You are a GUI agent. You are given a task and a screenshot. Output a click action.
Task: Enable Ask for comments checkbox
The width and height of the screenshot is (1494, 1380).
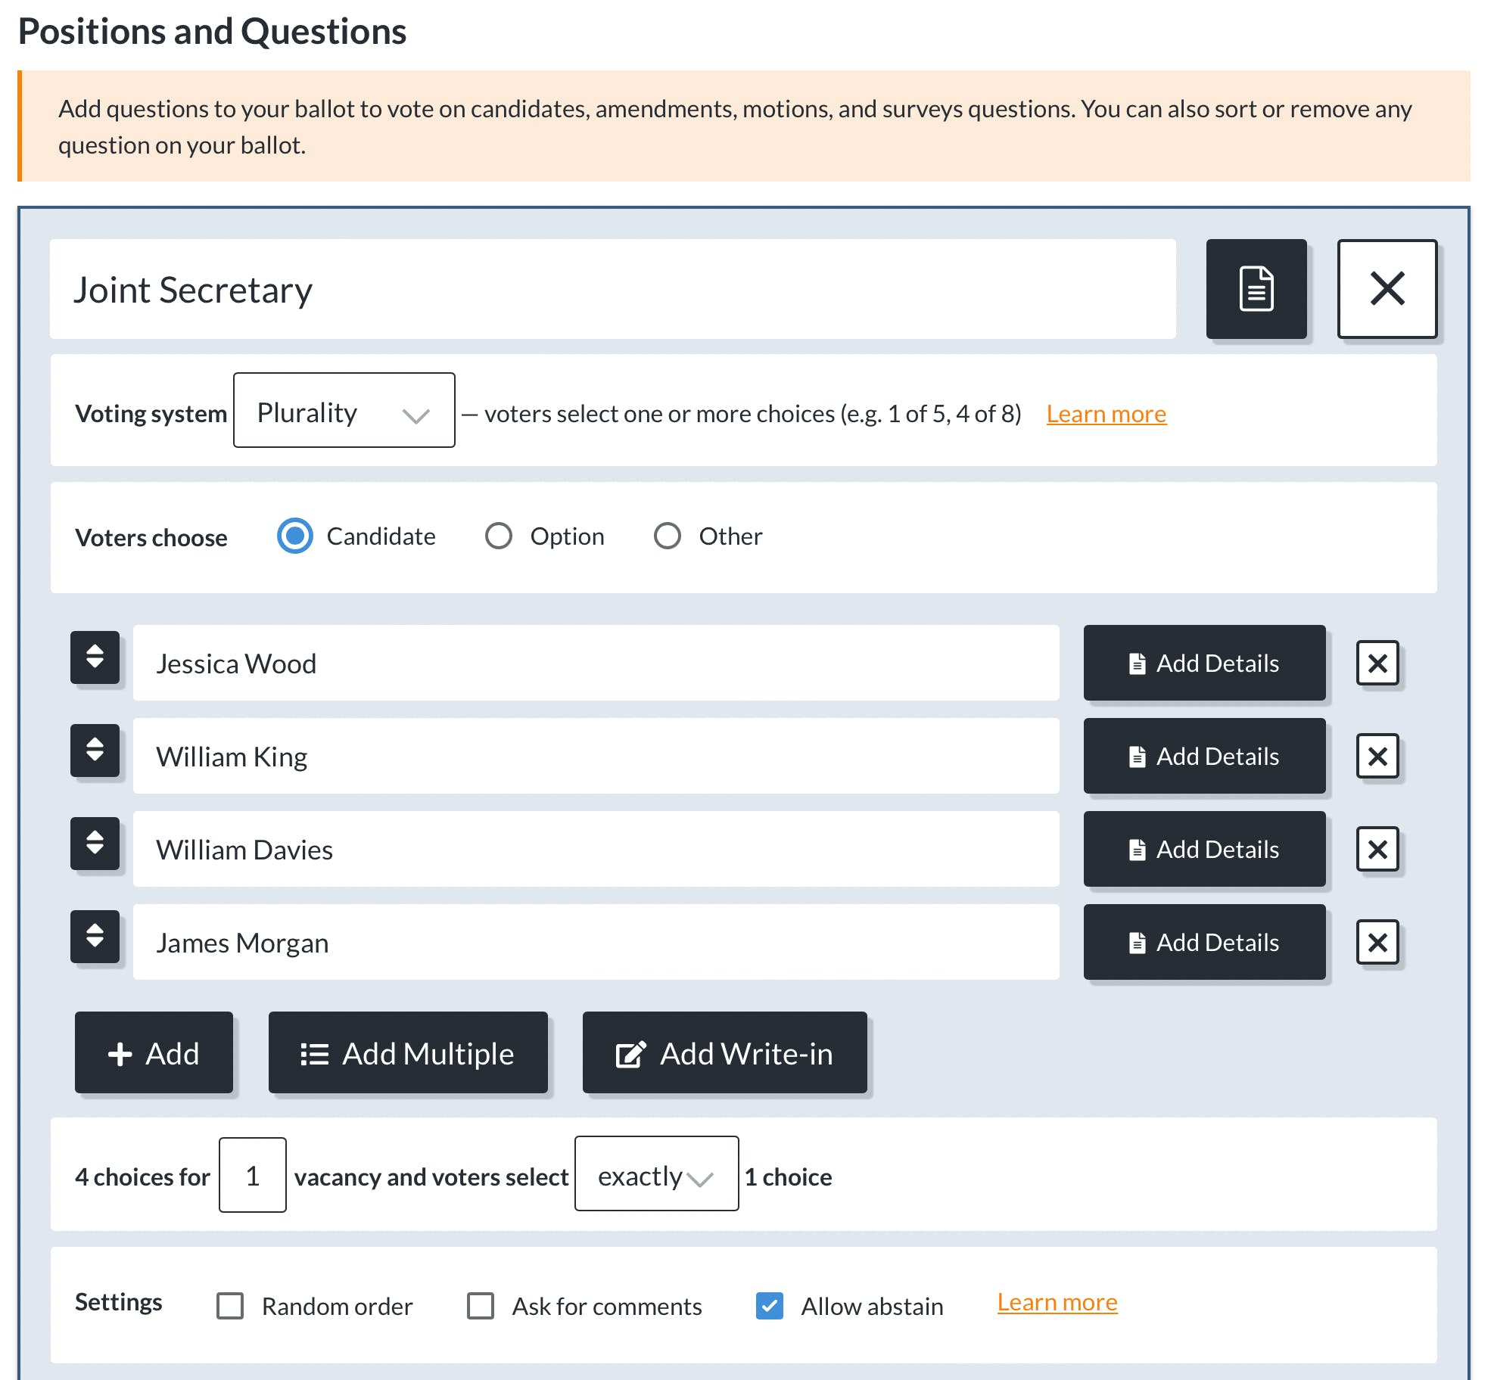point(481,1305)
